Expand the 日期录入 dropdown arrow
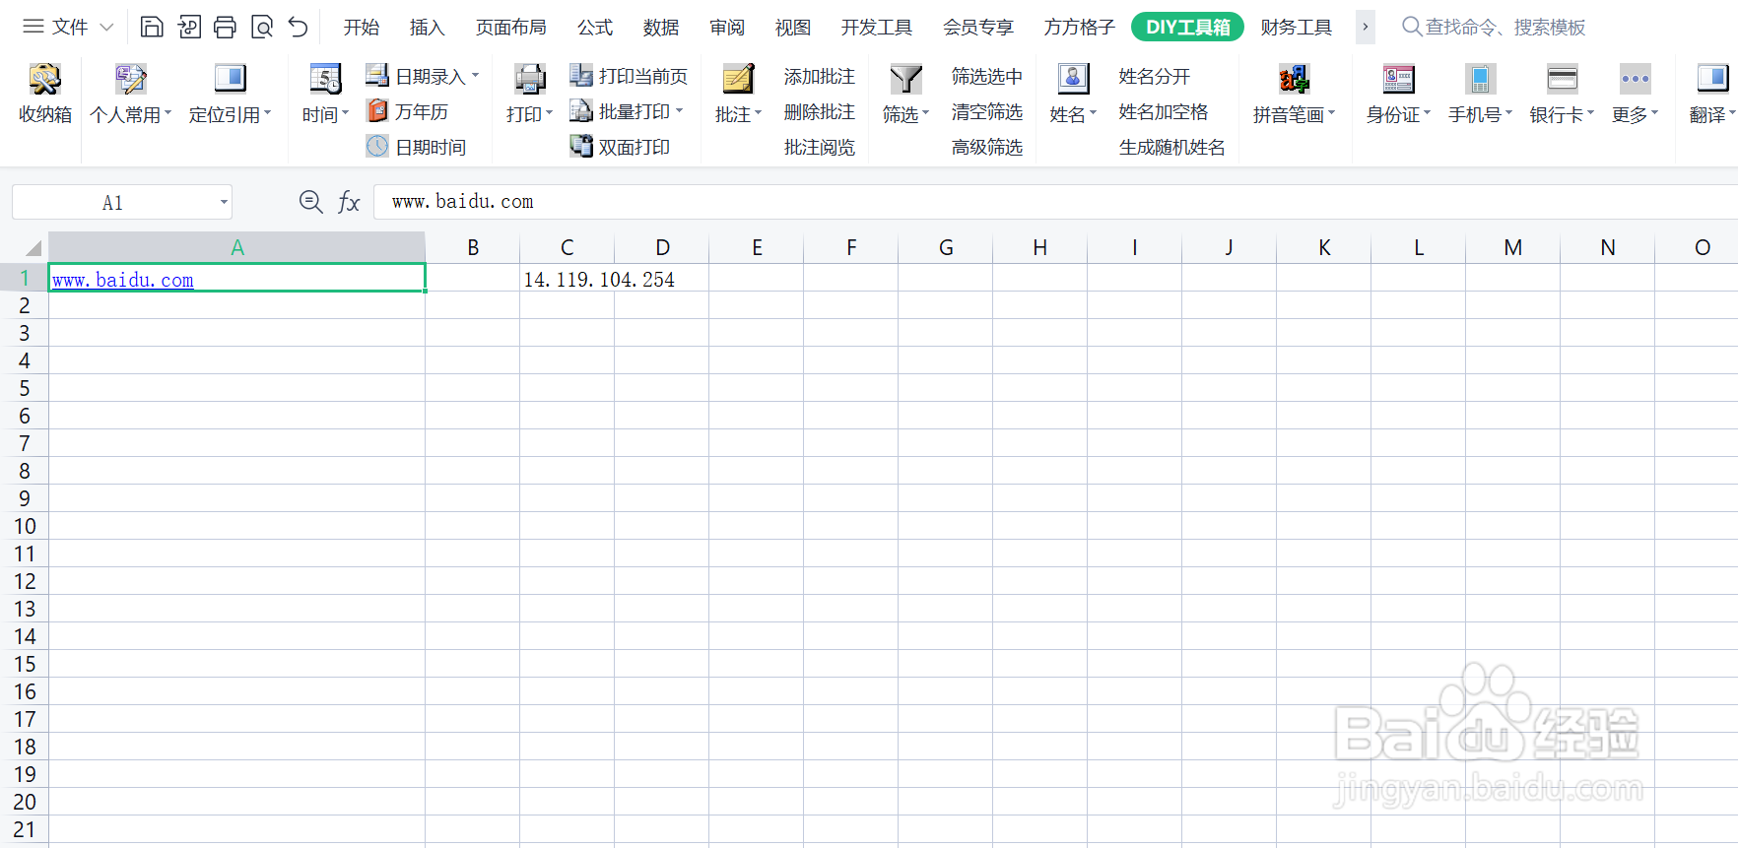The height and width of the screenshot is (848, 1738). tap(475, 75)
